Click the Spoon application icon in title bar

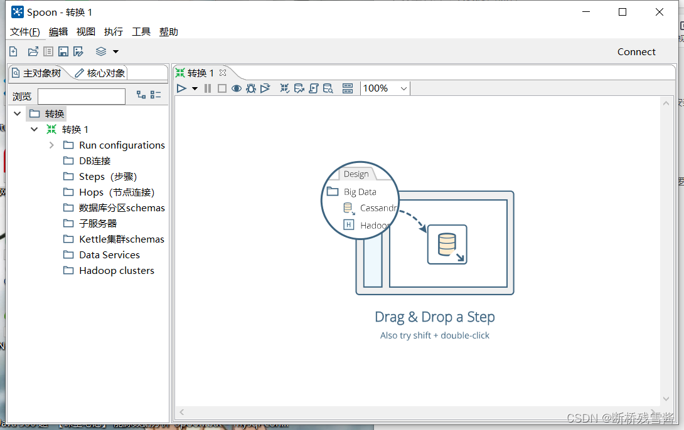18,12
